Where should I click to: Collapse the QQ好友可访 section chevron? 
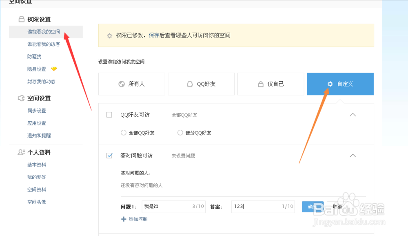353,115
